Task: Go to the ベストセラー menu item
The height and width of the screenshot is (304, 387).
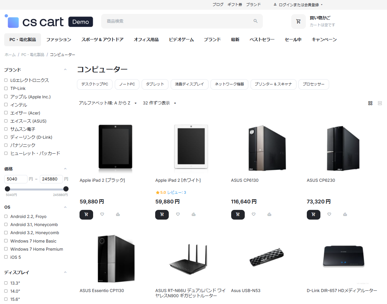Action: pyautogui.click(x=262, y=39)
